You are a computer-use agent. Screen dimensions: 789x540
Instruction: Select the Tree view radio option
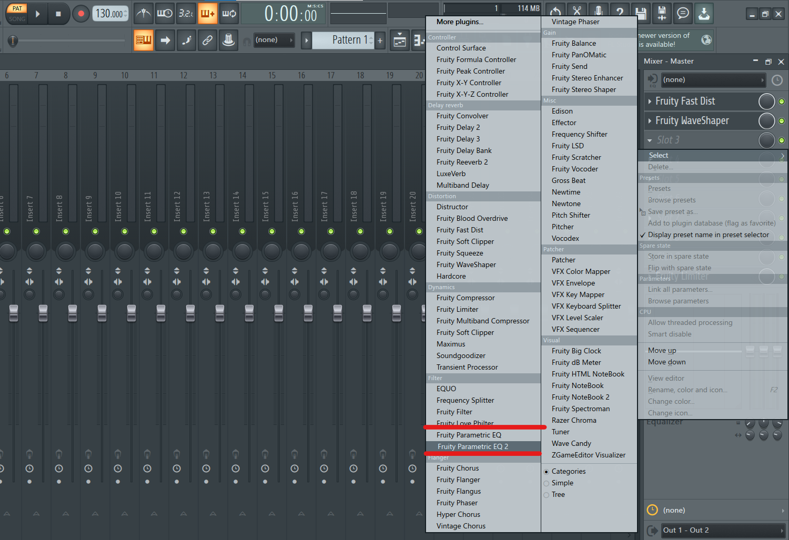554,494
